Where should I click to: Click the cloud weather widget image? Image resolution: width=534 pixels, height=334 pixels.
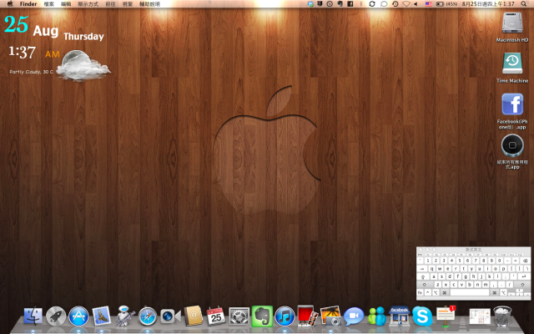83,65
